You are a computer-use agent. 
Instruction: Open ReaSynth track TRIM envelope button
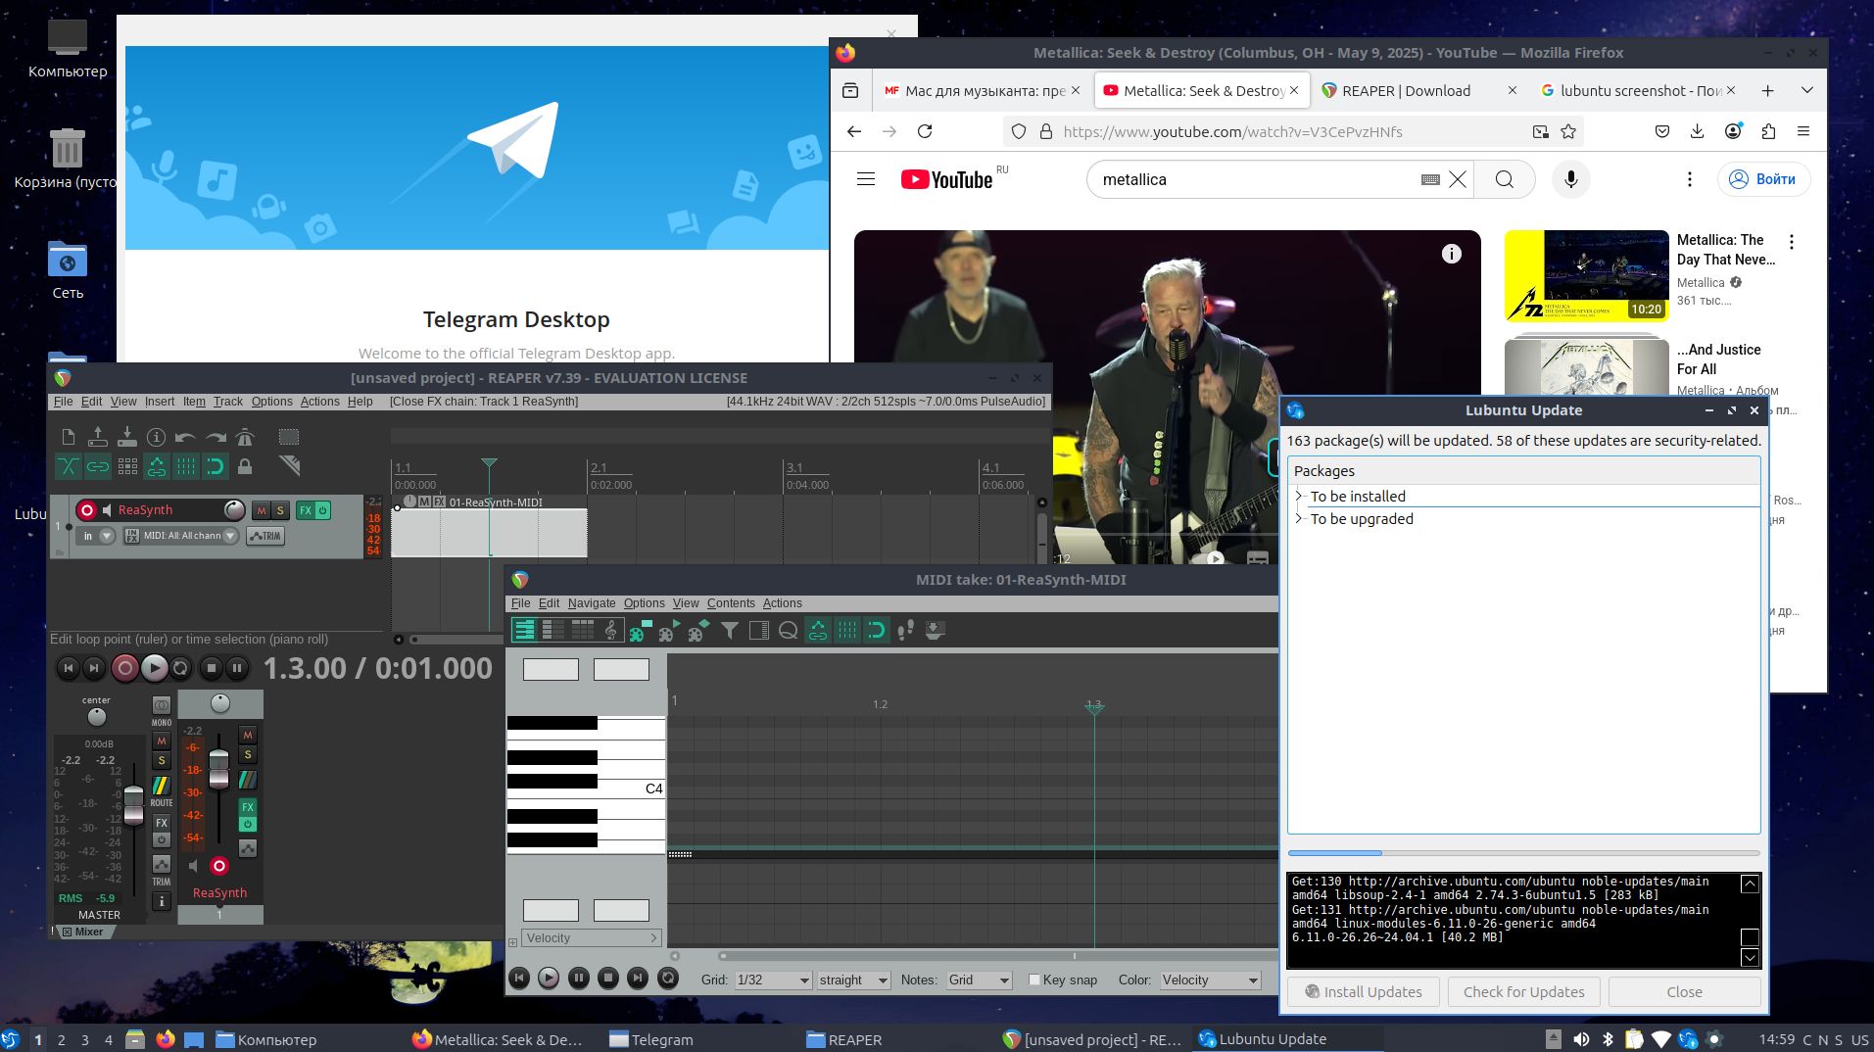(x=265, y=536)
